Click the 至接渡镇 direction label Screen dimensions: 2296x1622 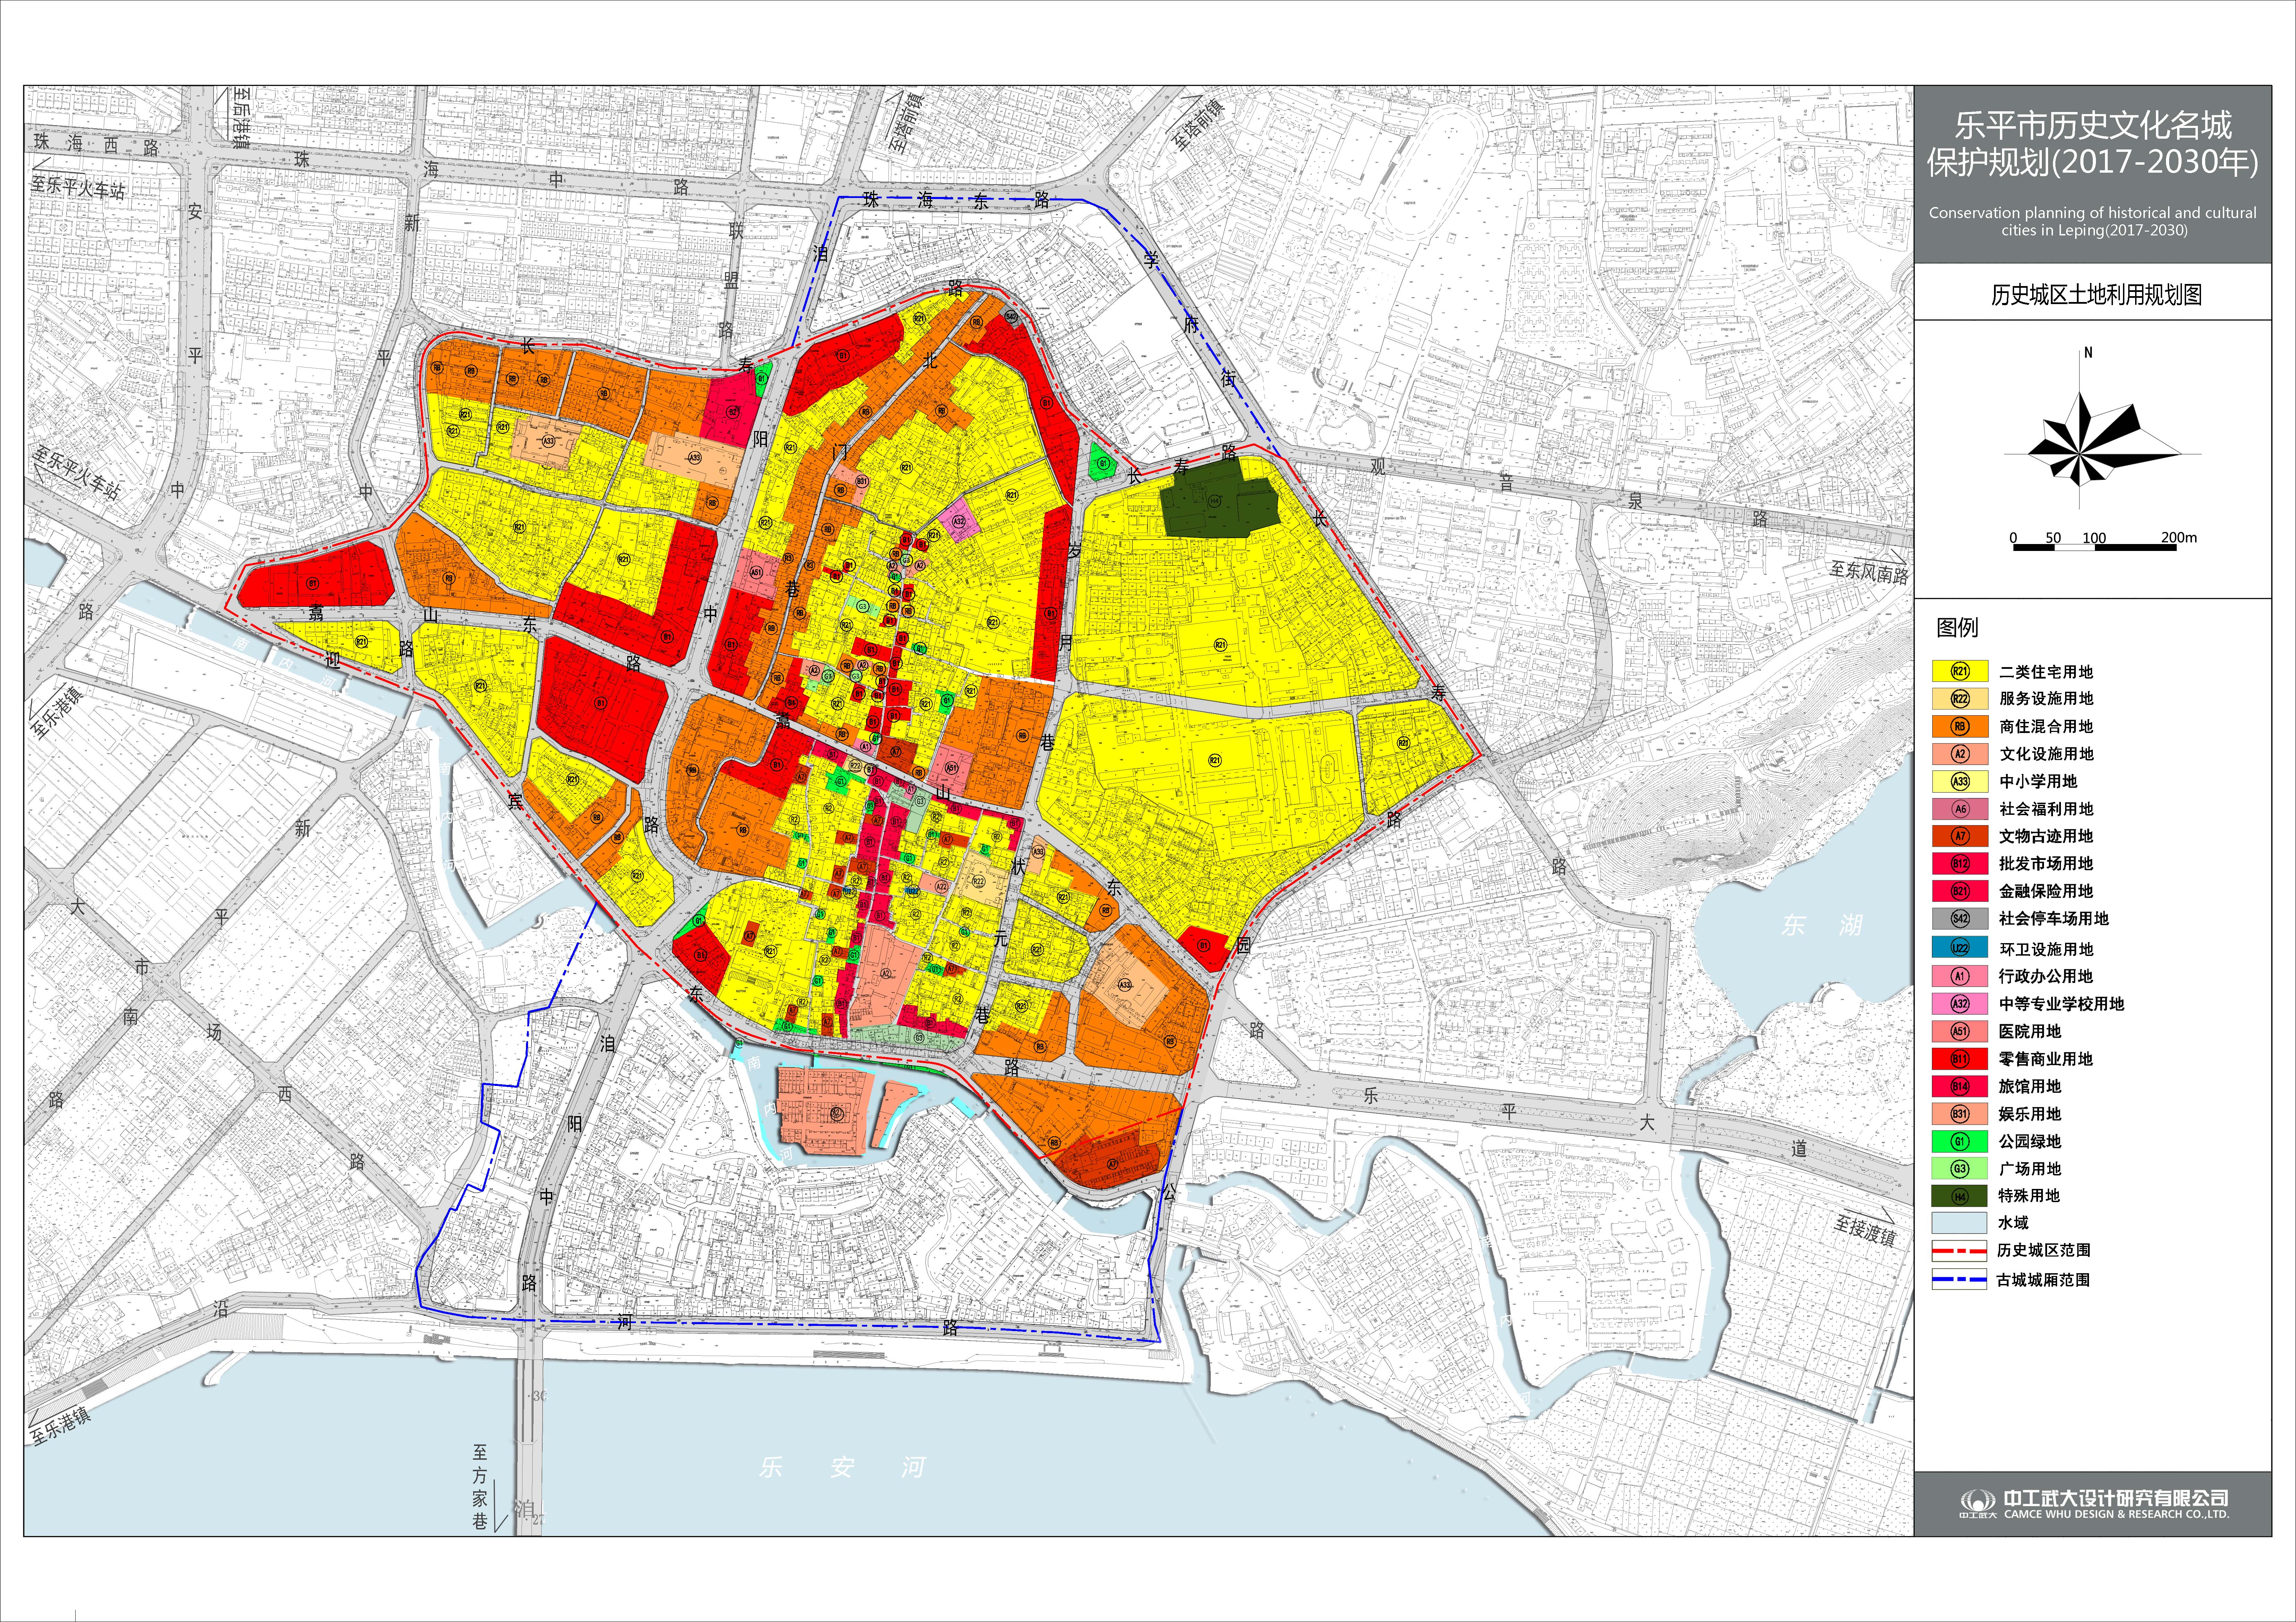pos(1865,1230)
